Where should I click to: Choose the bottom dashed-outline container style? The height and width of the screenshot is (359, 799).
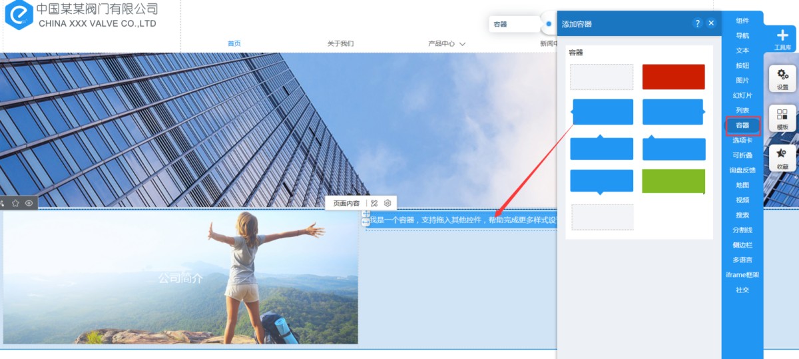coord(603,217)
